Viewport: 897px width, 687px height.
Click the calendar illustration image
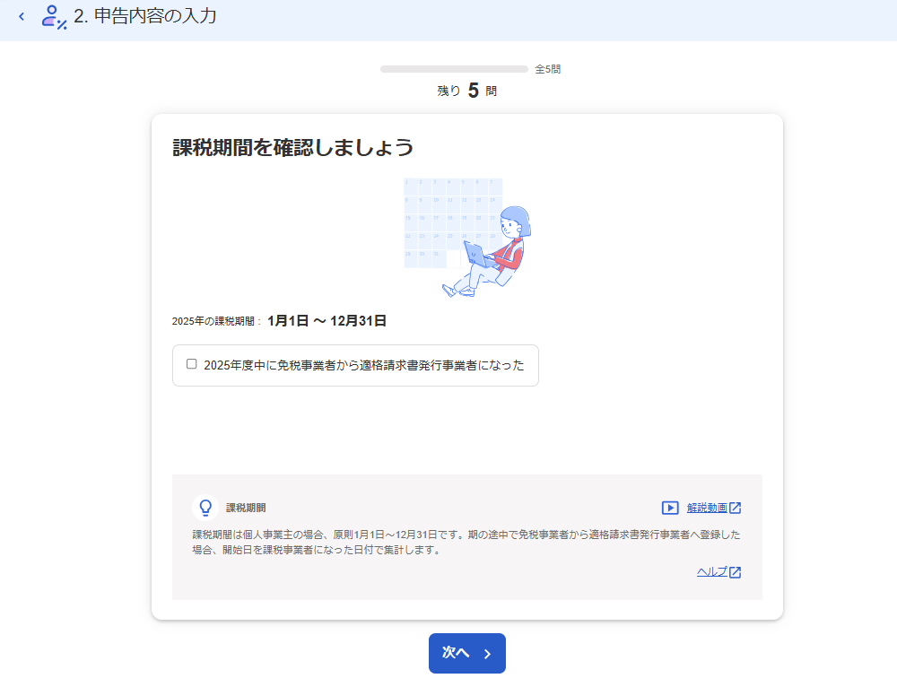(467, 238)
